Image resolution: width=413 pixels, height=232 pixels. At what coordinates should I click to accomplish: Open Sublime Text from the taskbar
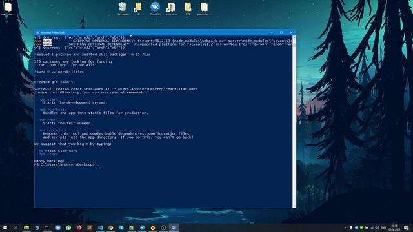pyautogui.click(x=90, y=227)
